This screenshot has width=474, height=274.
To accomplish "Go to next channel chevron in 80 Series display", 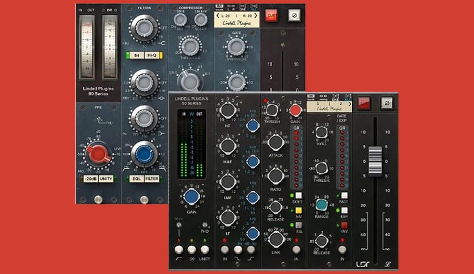I will [x=256, y=16].
